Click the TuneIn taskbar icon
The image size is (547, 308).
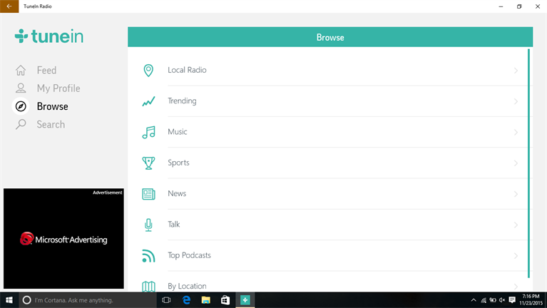[x=245, y=300]
